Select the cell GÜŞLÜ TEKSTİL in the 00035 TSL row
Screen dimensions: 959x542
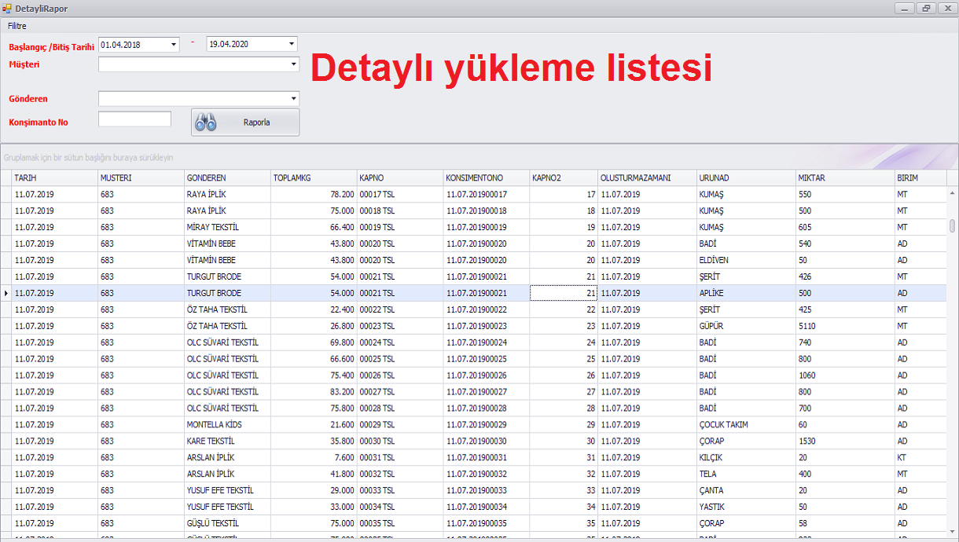(228, 523)
